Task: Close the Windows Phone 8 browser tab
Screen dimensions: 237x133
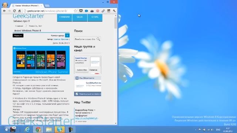Action: pos(41,6)
